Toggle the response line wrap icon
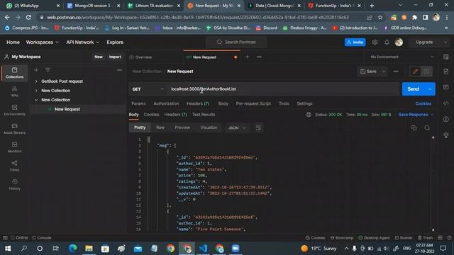 pos(258,127)
